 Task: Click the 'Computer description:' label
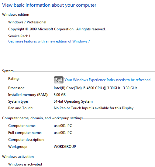[26, 140]
